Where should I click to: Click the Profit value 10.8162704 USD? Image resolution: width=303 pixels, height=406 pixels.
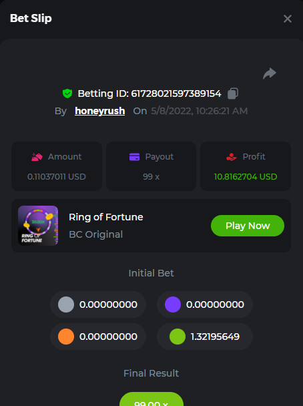click(246, 176)
